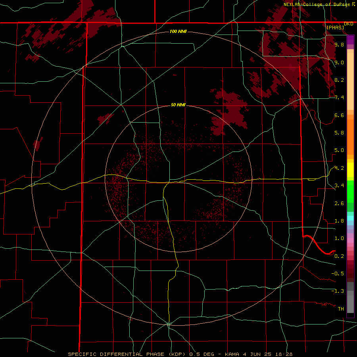Click the [PHAS] legend heading
The height and width of the screenshot is (357, 357).
(335, 27)
